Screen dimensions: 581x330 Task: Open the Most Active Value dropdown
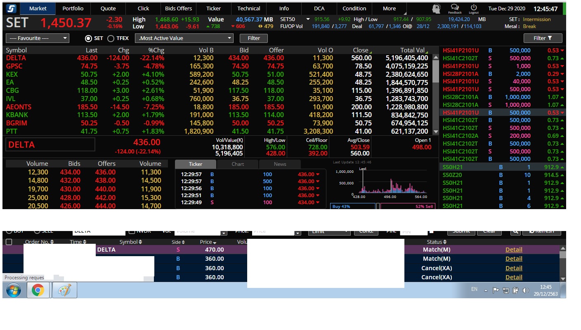[184, 38]
